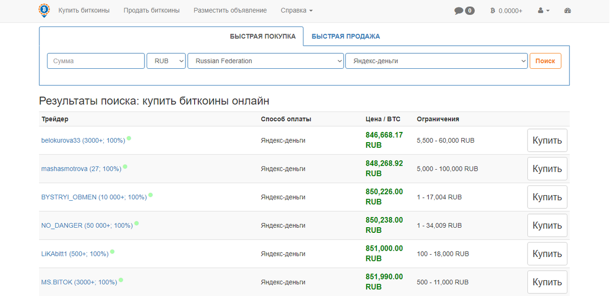This screenshot has width=613, height=296.
Task: Open the Яндекс-деньги payment method dropdown
Action: click(x=437, y=61)
